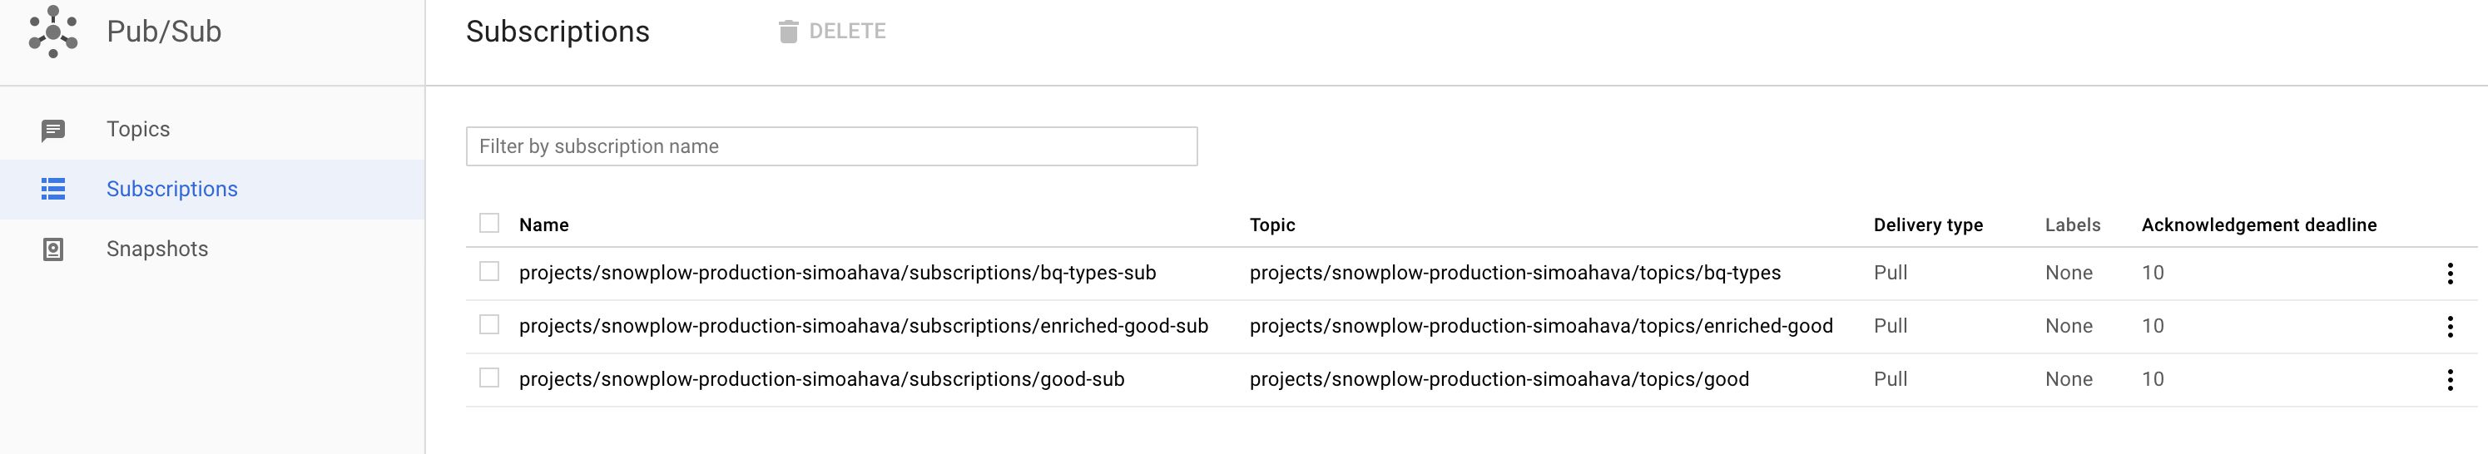Open the three-dot menu for good-sub row
The image size is (2488, 454).
click(2450, 380)
